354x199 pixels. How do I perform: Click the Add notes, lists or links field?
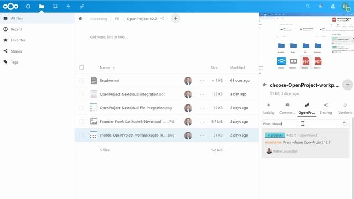pyautogui.click(x=109, y=37)
